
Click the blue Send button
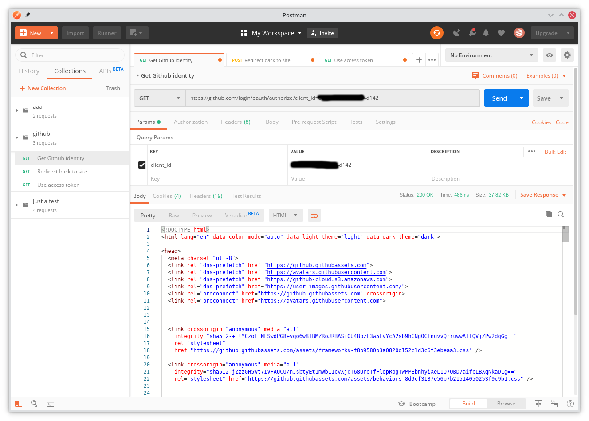click(499, 98)
